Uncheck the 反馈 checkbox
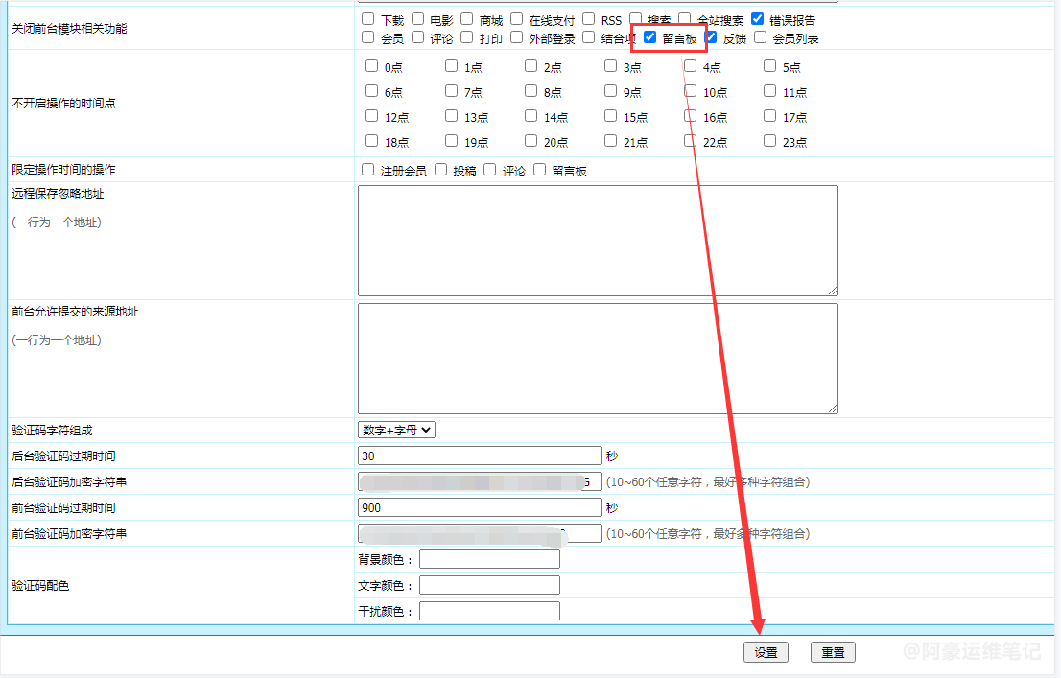The height and width of the screenshot is (678, 1061). coord(711,37)
